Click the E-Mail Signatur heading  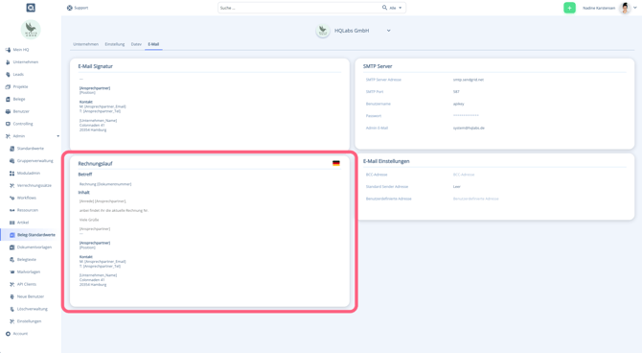click(95, 66)
